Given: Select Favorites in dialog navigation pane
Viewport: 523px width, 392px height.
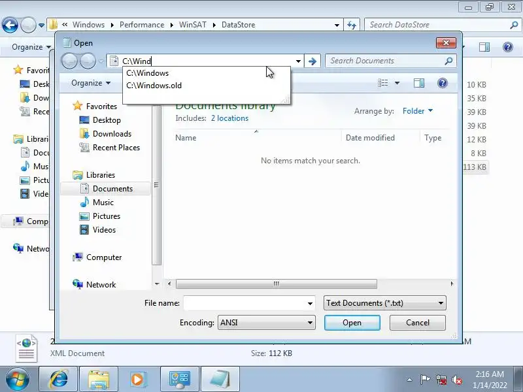Looking at the screenshot, I should click(x=101, y=106).
